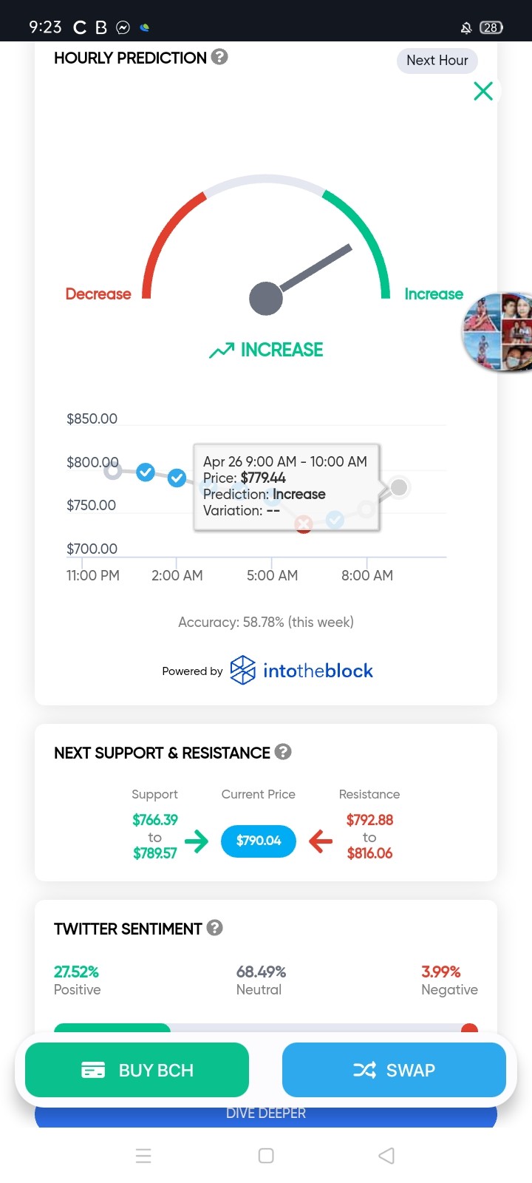
Task: Select first blue checkmark chart point
Action: point(146,472)
